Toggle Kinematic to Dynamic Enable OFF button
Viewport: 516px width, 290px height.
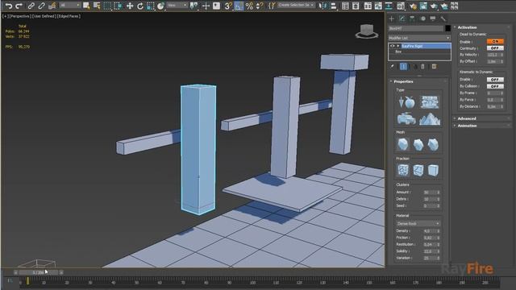pos(495,80)
